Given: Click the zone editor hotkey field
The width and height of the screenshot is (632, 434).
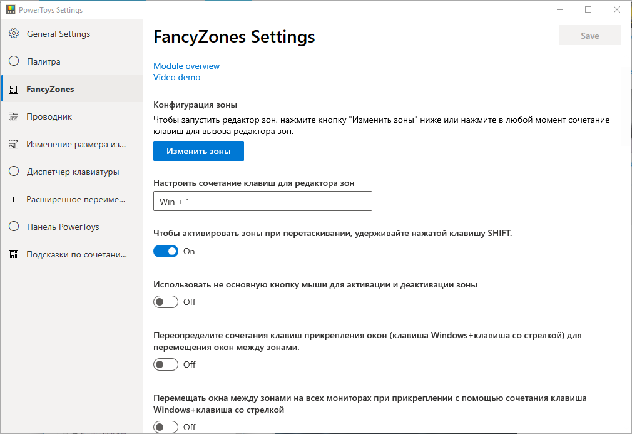Looking at the screenshot, I should pos(263,201).
